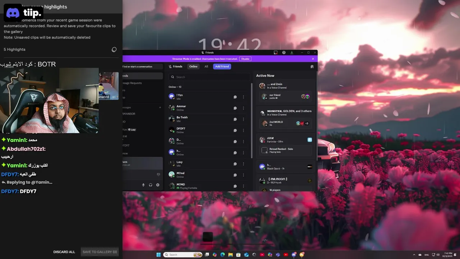Show hidden system tray icons chevron
Viewport: 460px width, 259px height.
[x=414, y=255]
